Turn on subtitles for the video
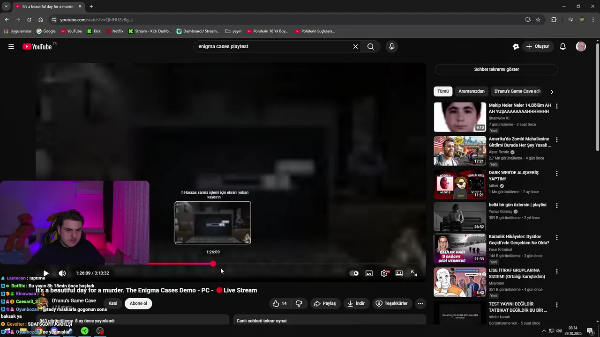This screenshot has width=600, height=337. [369, 273]
